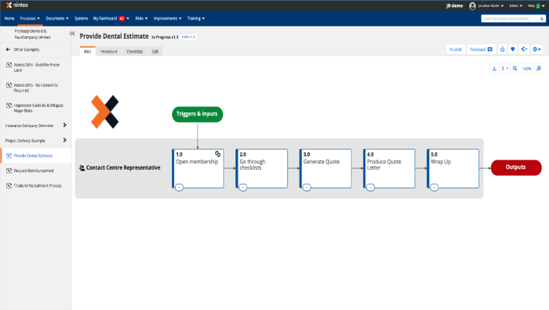This screenshot has height=310, width=549.
Task: Expand the Insurance Company Overview group
Action: (x=64, y=125)
